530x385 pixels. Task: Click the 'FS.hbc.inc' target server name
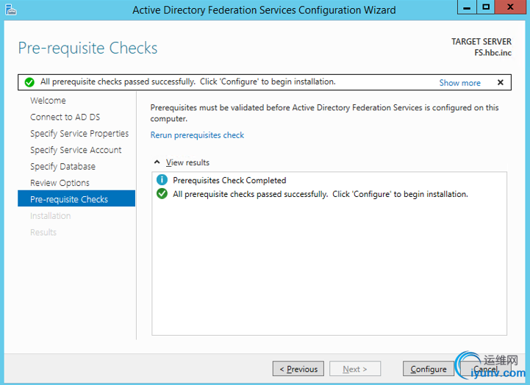(x=493, y=53)
